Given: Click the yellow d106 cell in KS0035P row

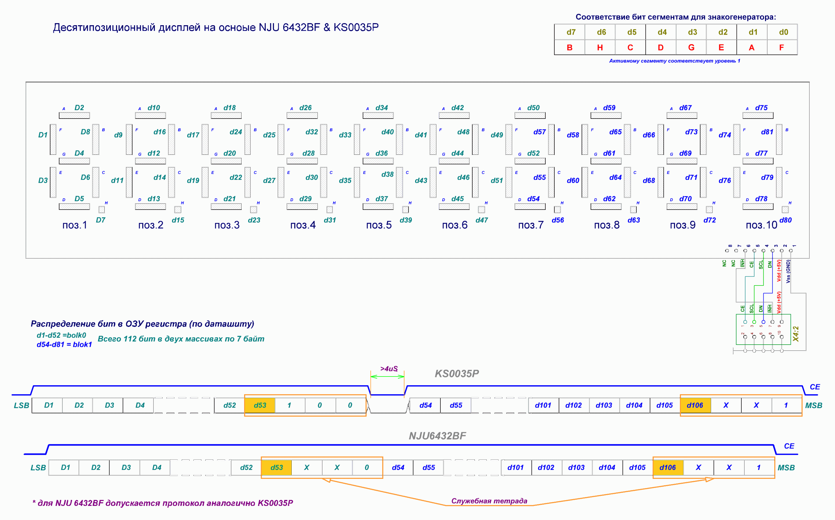Looking at the screenshot, I should tap(695, 406).
